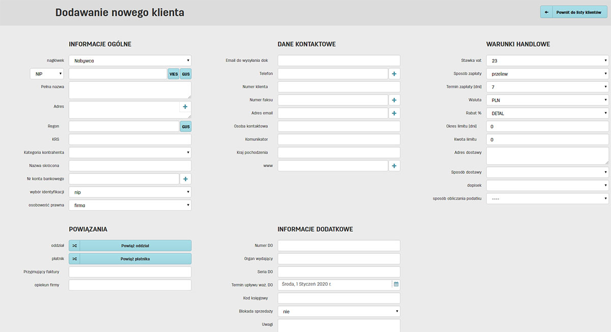The width and height of the screenshot is (611, 332).
Task: Open Blokada sprzedaży dropdown
Action: click(339, 311)
